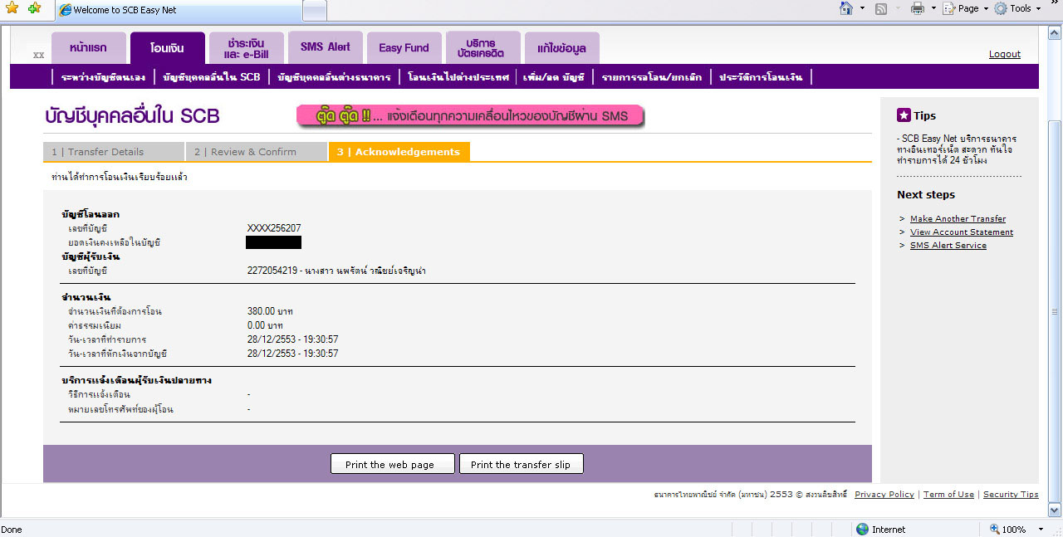This screenshot has height=537, width=1063.
Task: Click the 0.00 บาท fee value
Action: tap(266, 325)
